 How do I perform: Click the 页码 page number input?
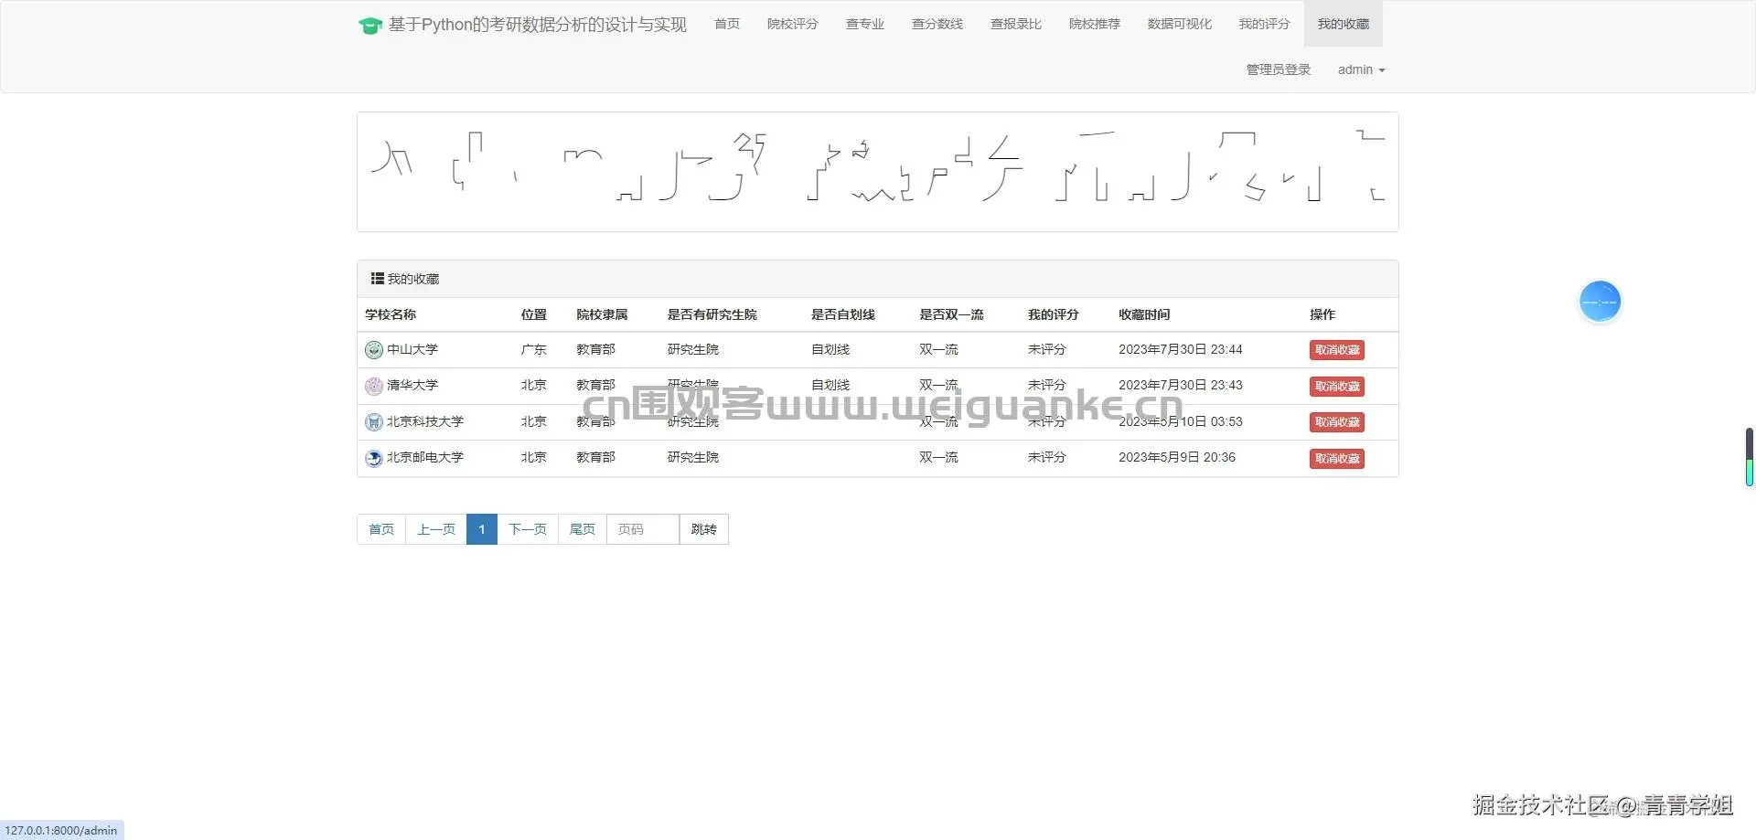click(x=643, y=529)
